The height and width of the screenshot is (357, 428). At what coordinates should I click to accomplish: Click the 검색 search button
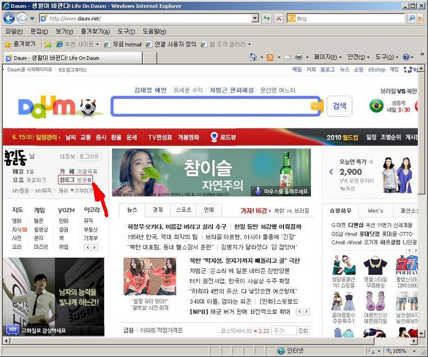coord(339,106)
